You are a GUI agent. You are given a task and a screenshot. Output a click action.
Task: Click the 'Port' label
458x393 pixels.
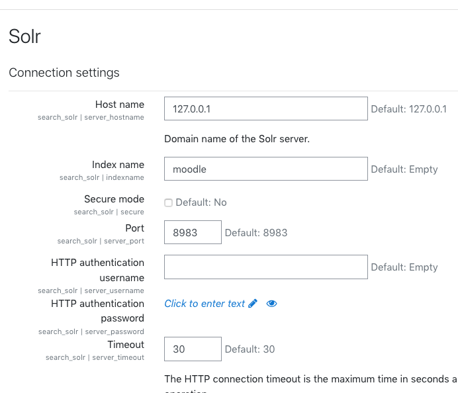(134, 228)
